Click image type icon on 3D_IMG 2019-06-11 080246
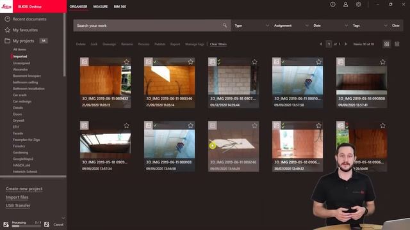This screenshot has height=230, width=410. pos(212,125)
